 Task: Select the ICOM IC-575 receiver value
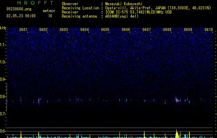[139, 12]
